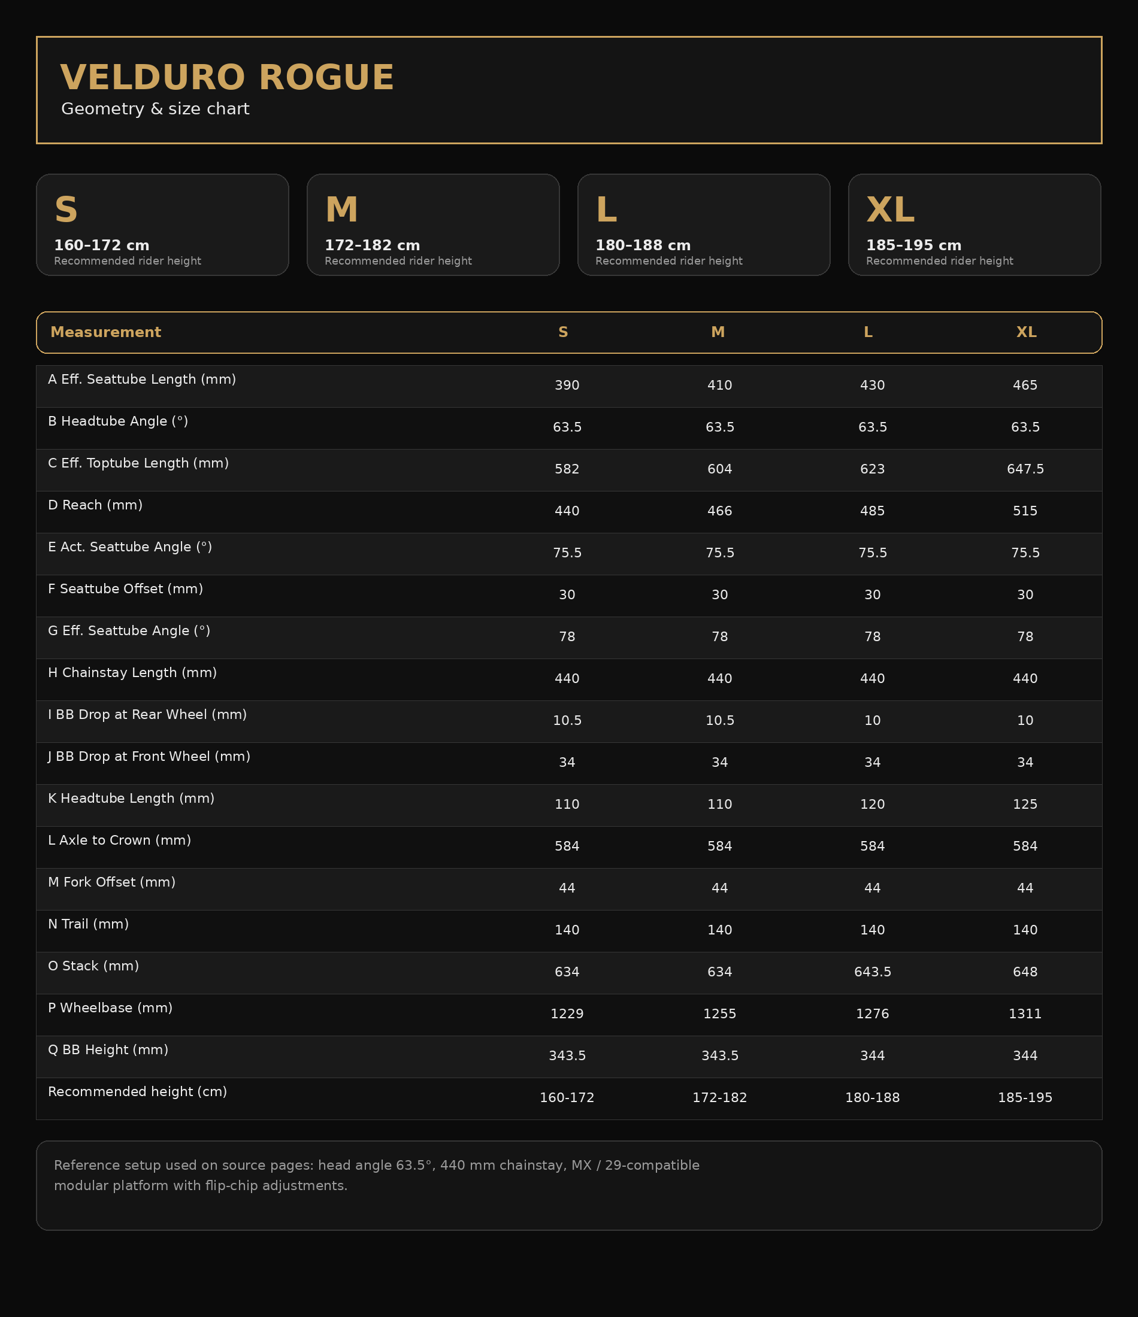This screenshot has height=1317, width=1138.
Task: Click the Toptube Length value 647.5
Action: click(1025, 469)
